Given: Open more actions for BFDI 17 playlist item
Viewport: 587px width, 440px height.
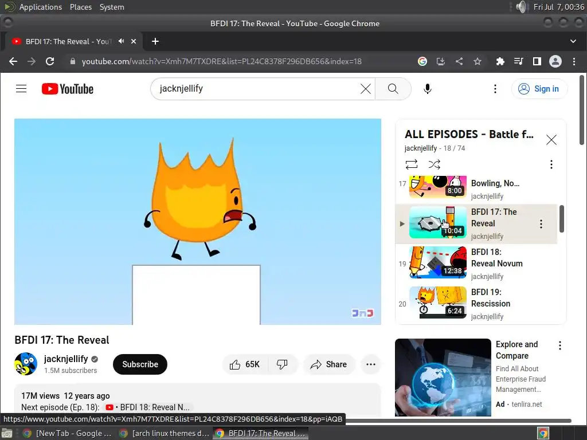Looking at the screenshot, I should pyautogui.click(x=541, y=224).
